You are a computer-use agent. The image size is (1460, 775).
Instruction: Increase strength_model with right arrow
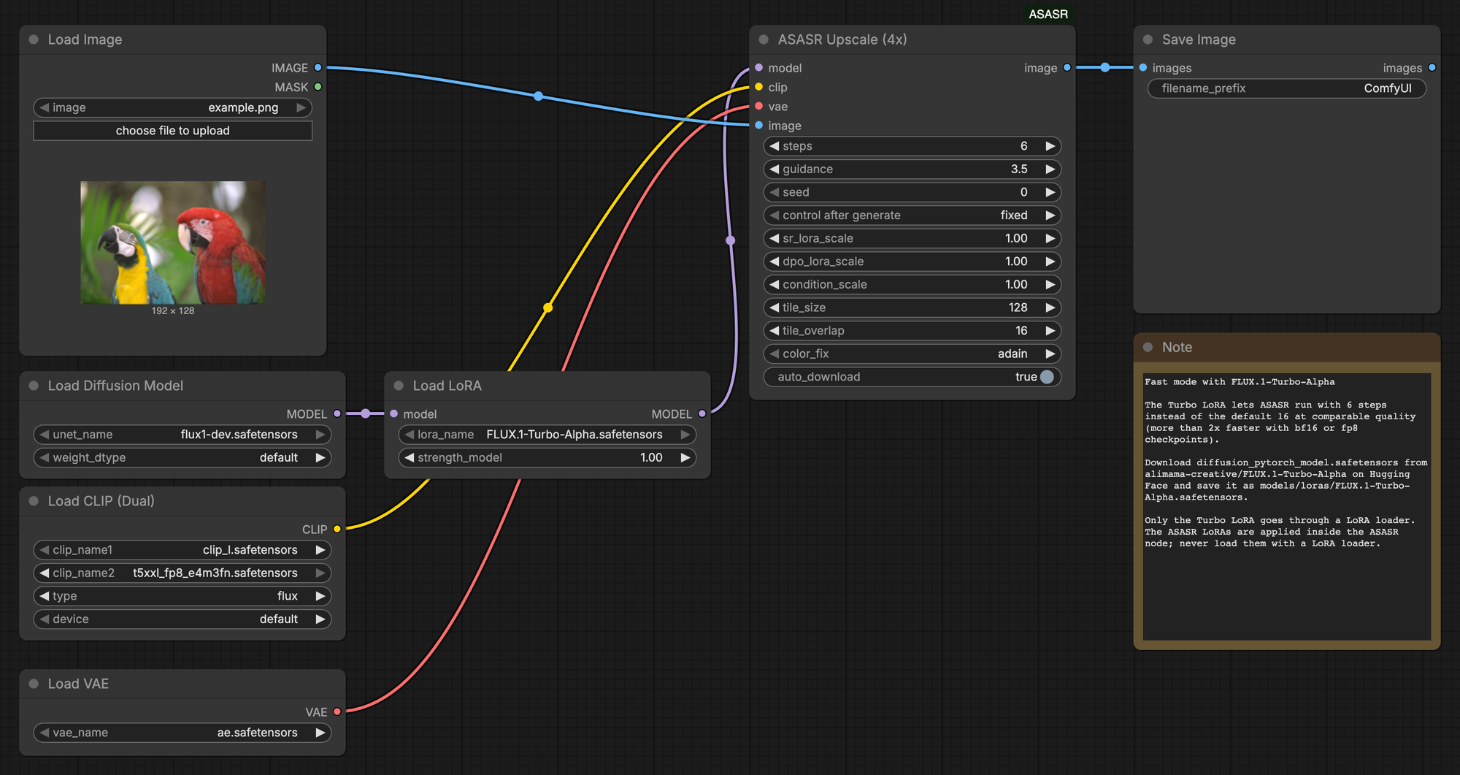coord(685,458)
